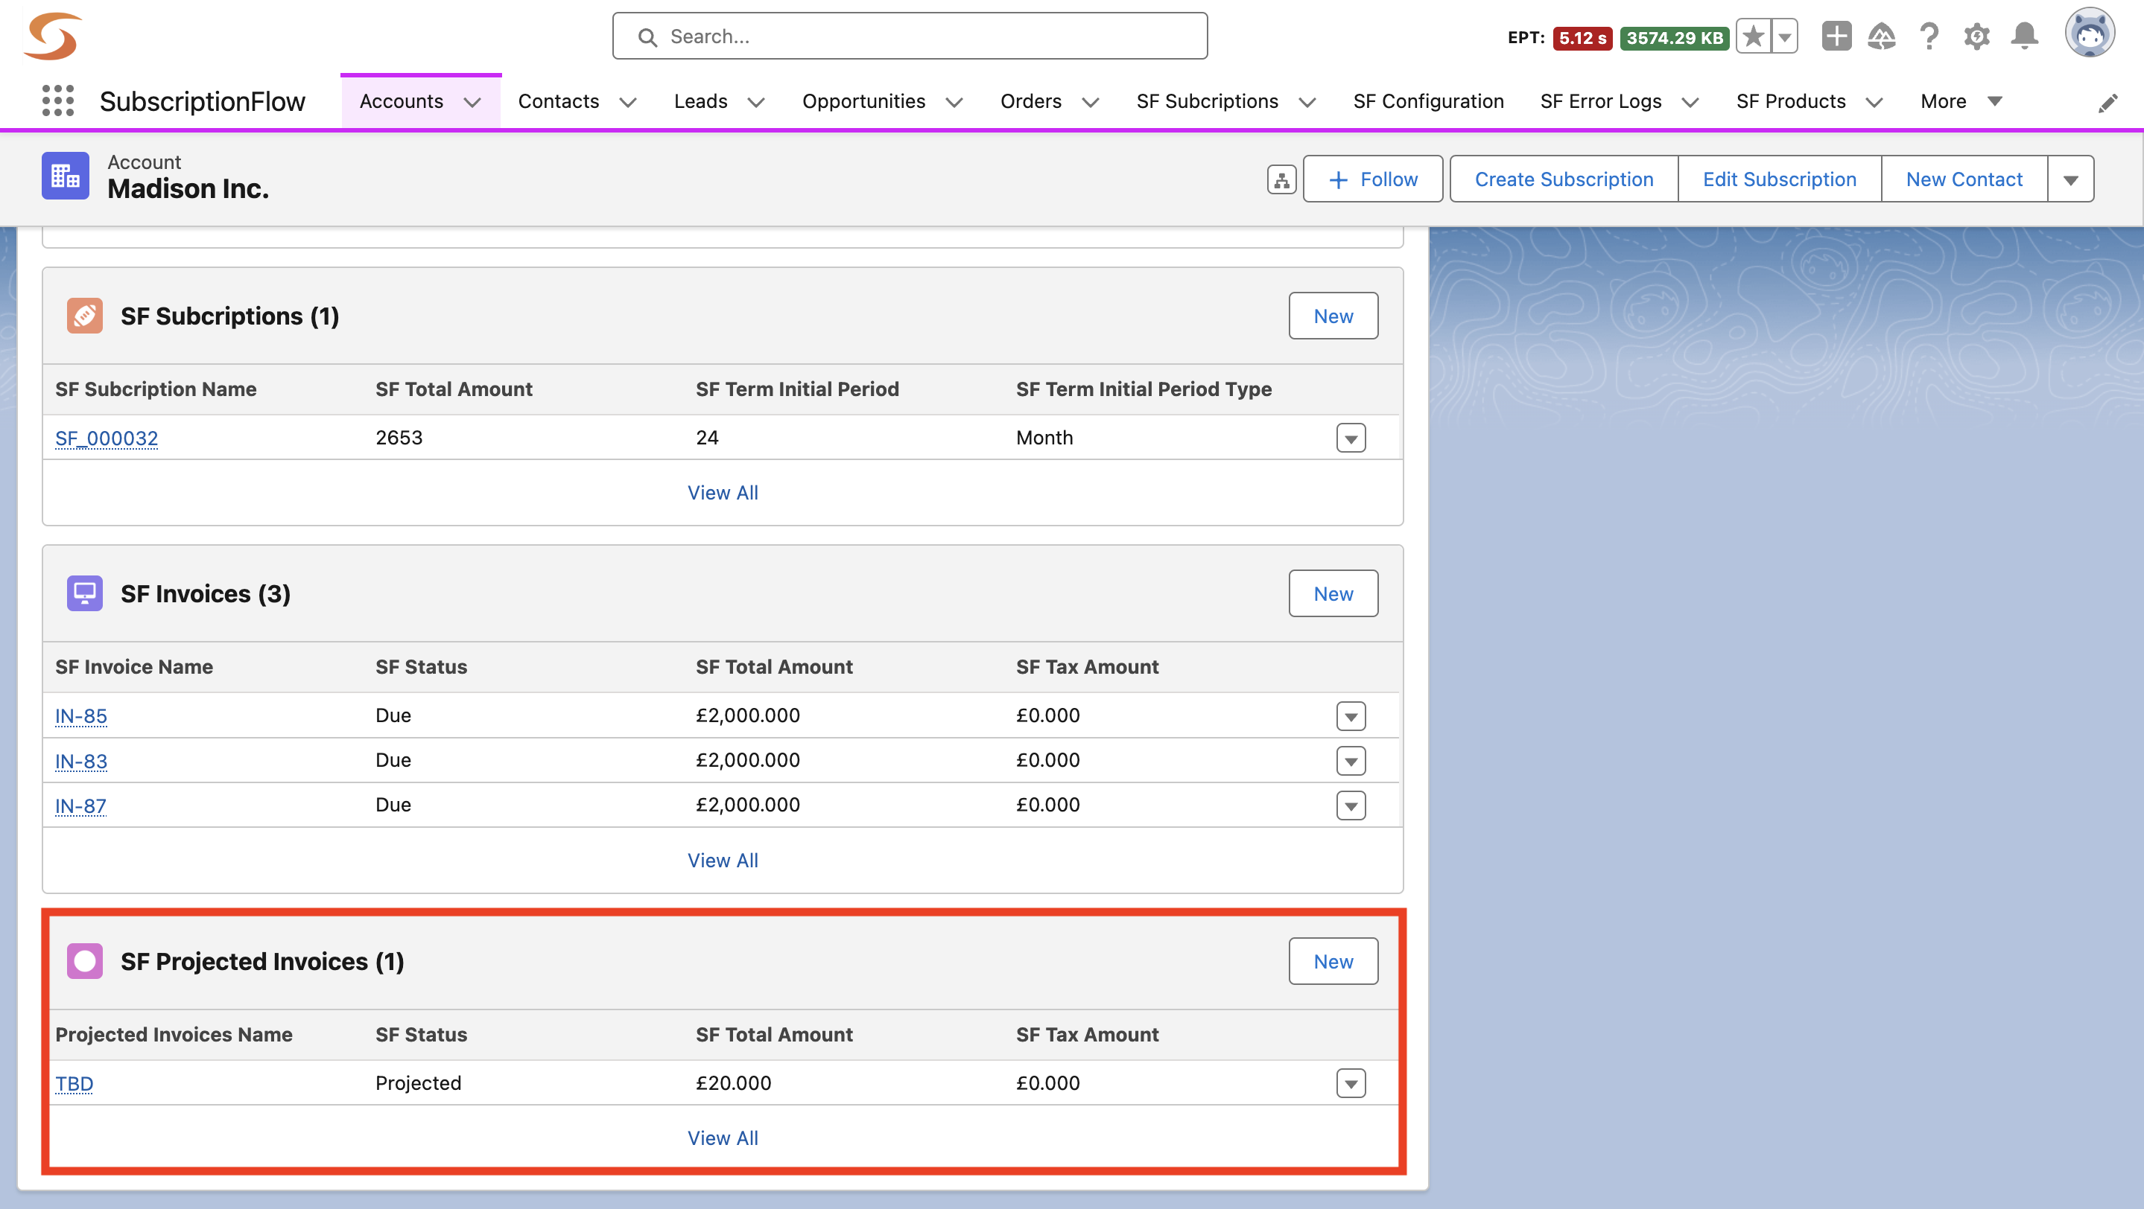This screenshot has height=1209, width=2144.
Task: Click the SF Subcriptions related list icon
Action: [85, 316]
